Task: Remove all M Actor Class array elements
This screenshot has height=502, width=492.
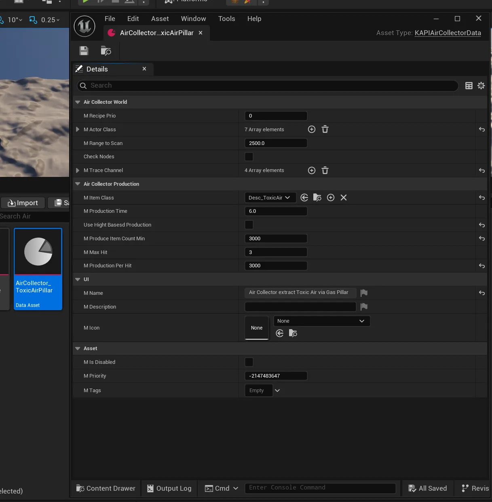Action: click(325, 129)
